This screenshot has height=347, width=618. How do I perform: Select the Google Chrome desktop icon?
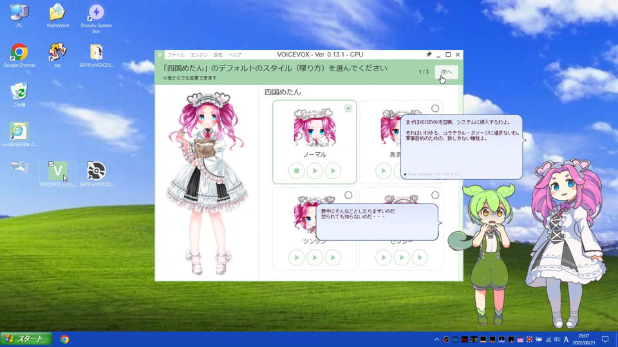(x=19, y=55)
